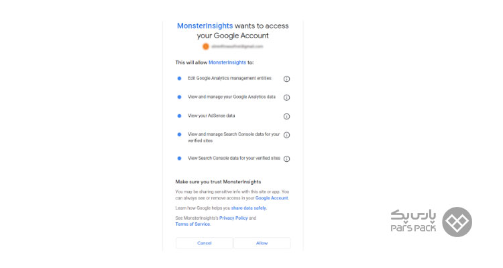Follow the 'share data safely' link
The height and width of the screenshot is (268, 503).
coord(249,208)
